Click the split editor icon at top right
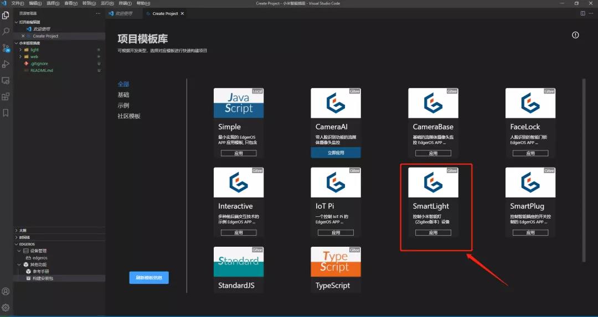This screenshot has height=317, width=598. coord(582,13)
